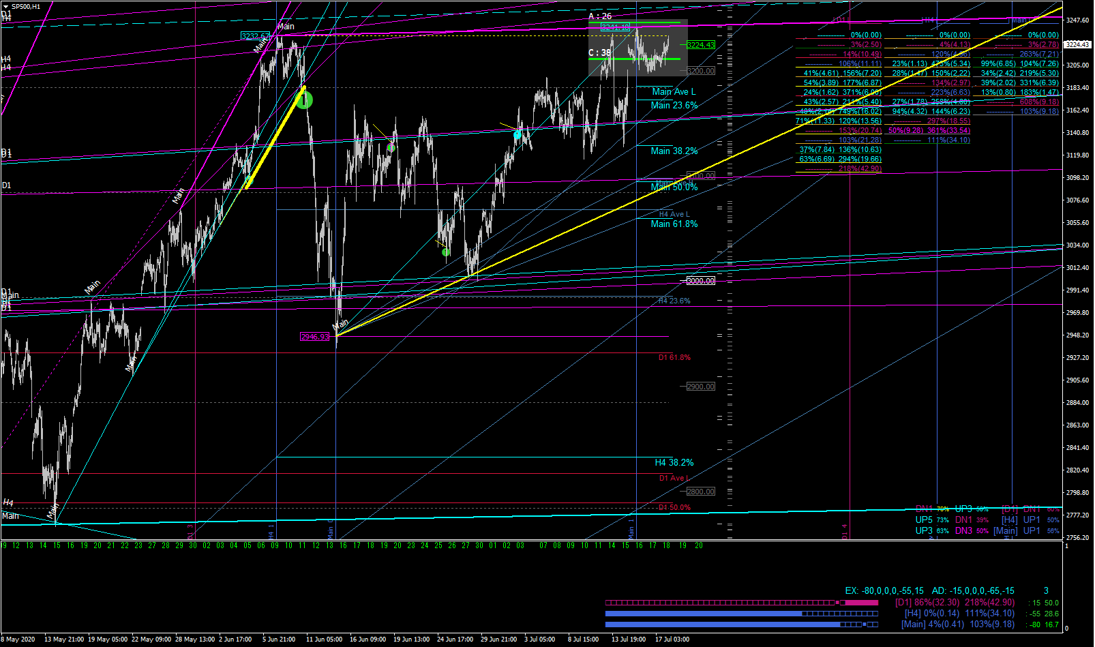Select the 2800.00 round-number level label

701,492
